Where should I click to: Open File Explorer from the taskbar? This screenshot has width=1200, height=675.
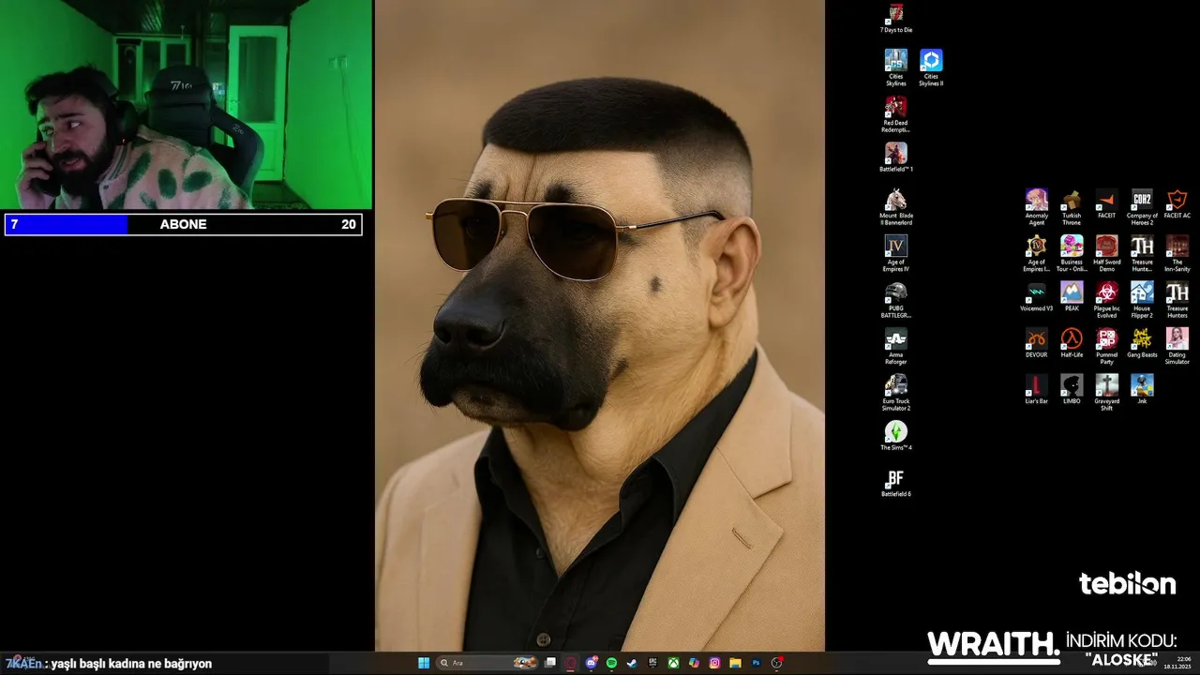pyautogui.click(x=736, y=663)
